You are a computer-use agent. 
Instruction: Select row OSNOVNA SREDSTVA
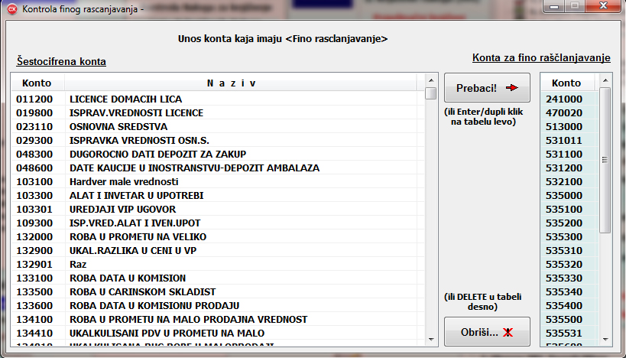pyautogui.click(x=218, y=127)
